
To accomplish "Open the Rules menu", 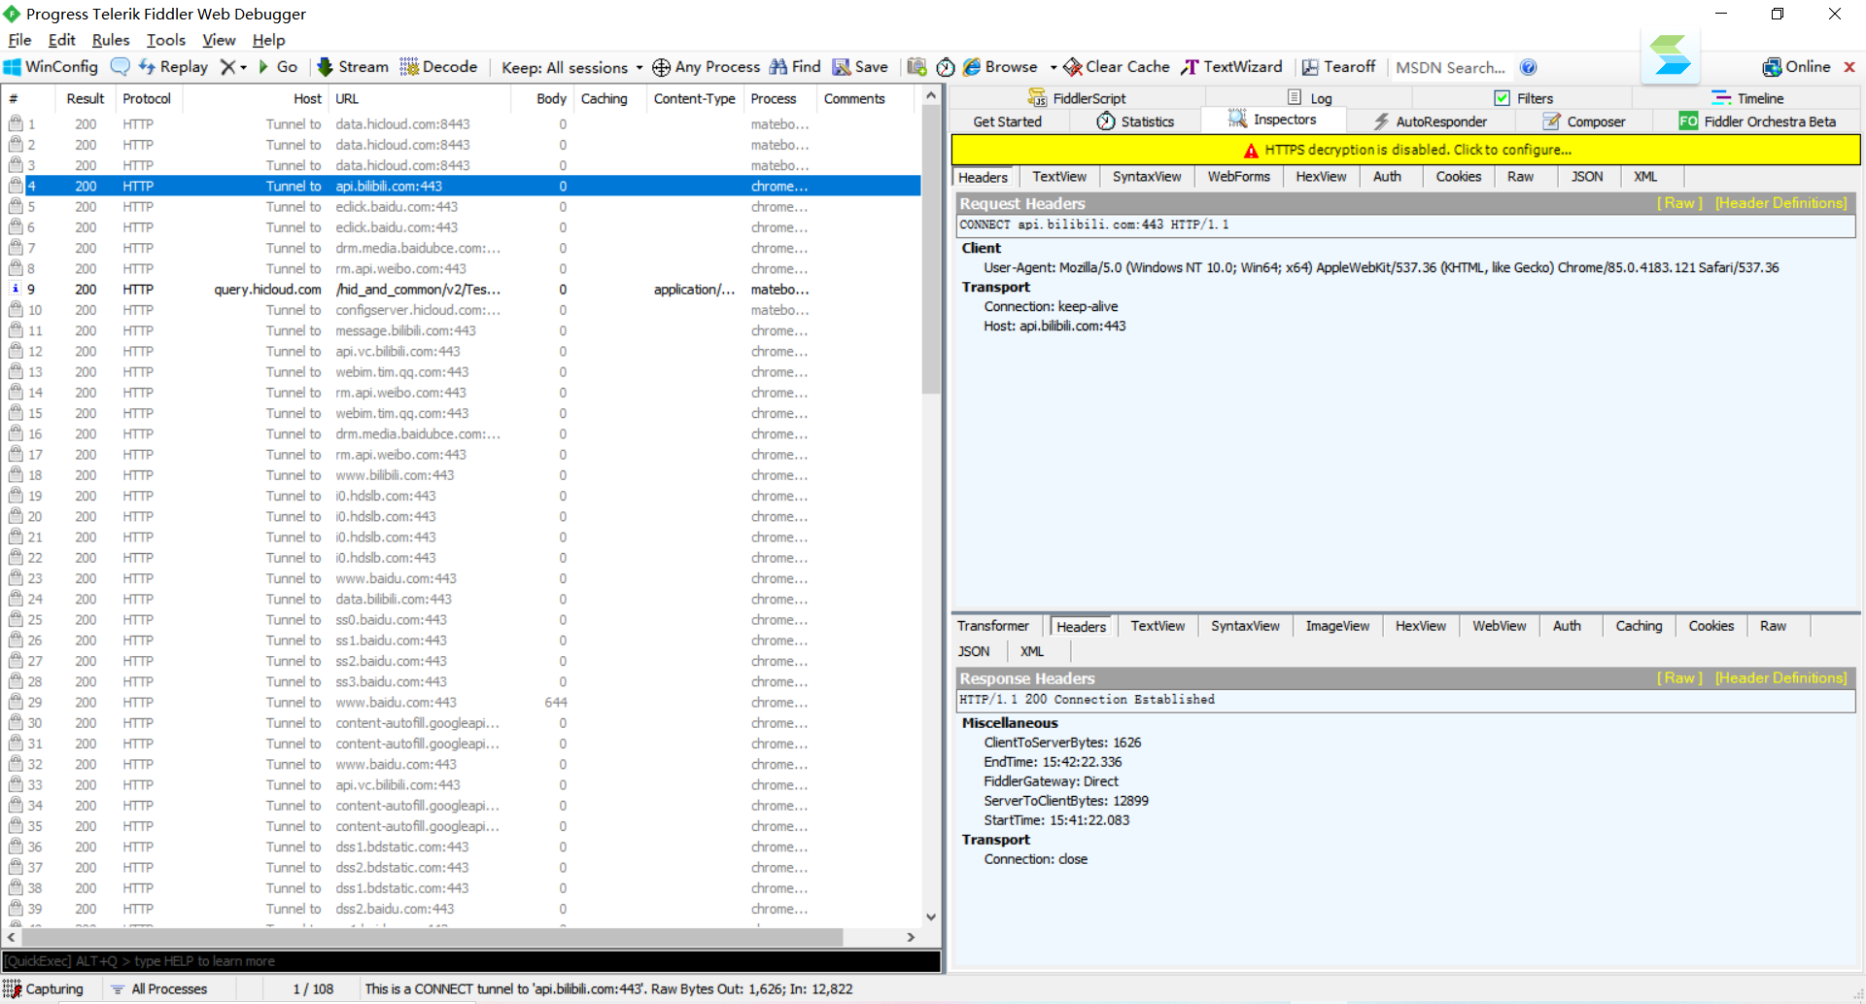I will point(111,40).
